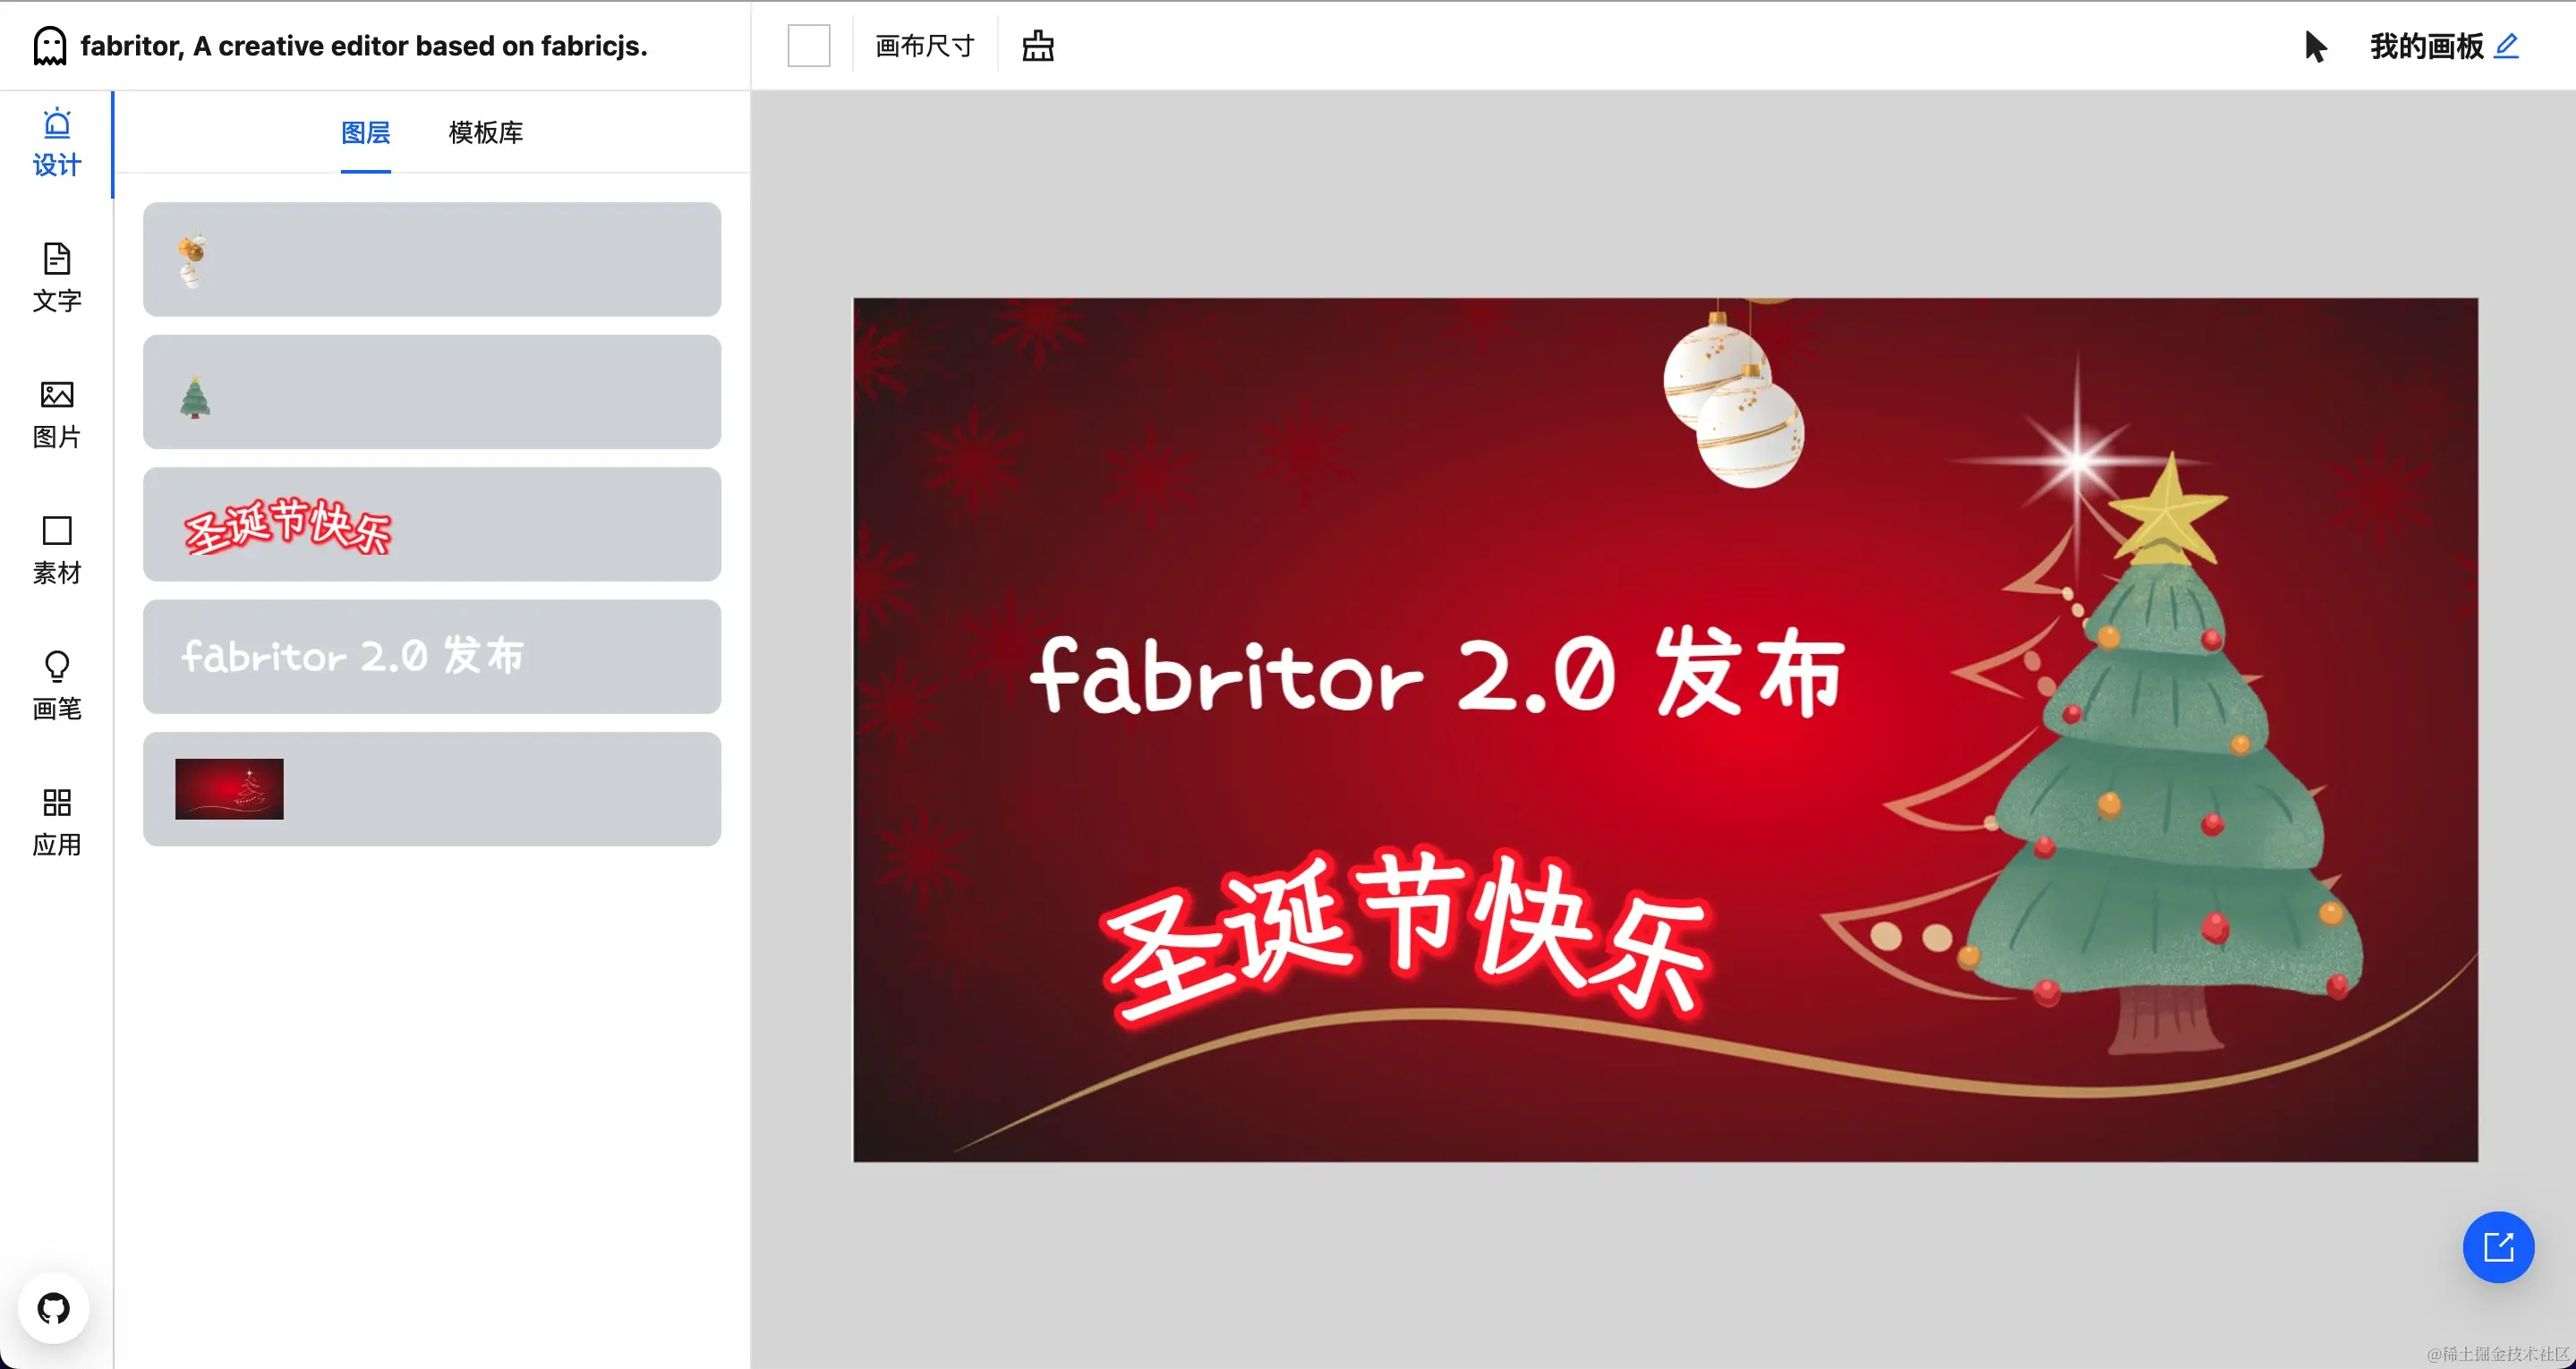This screenshot has height=1369, width=2576.
Task: Select the 圣诞节快乐 text layer
Action: click(x=431, y=524)
